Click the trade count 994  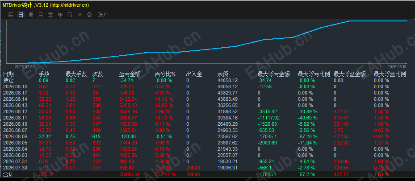tap(96, 118)
